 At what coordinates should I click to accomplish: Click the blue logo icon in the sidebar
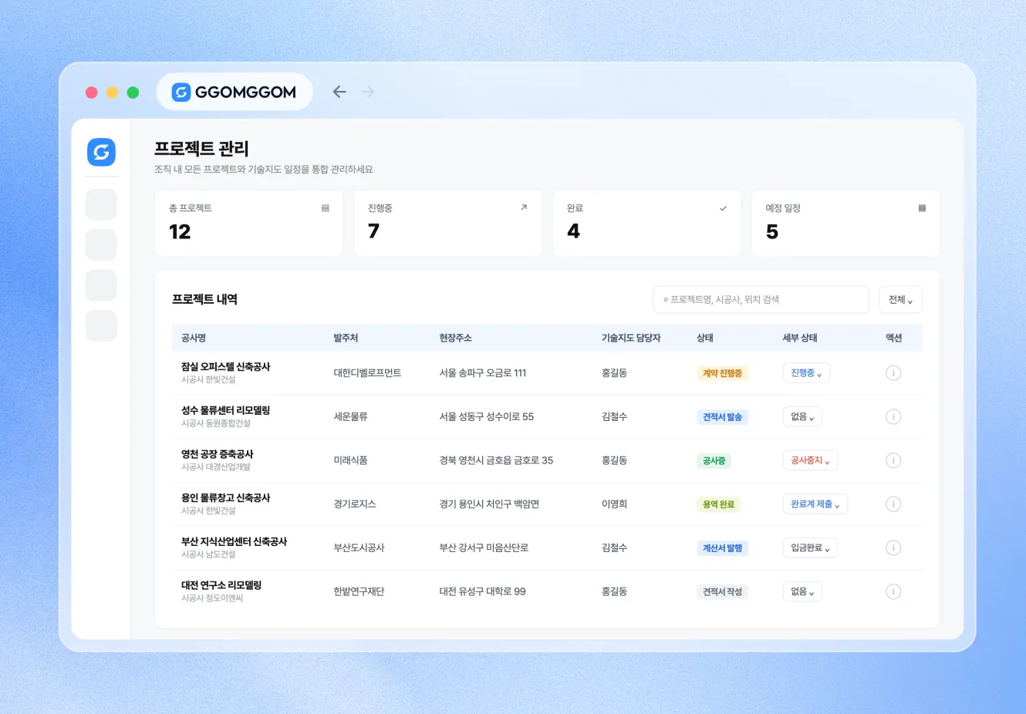(101, 152)
